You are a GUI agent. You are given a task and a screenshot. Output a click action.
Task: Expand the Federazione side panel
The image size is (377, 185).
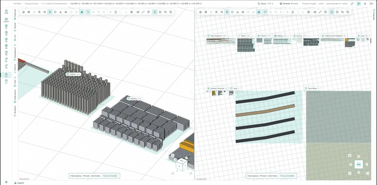click(15, 96)
